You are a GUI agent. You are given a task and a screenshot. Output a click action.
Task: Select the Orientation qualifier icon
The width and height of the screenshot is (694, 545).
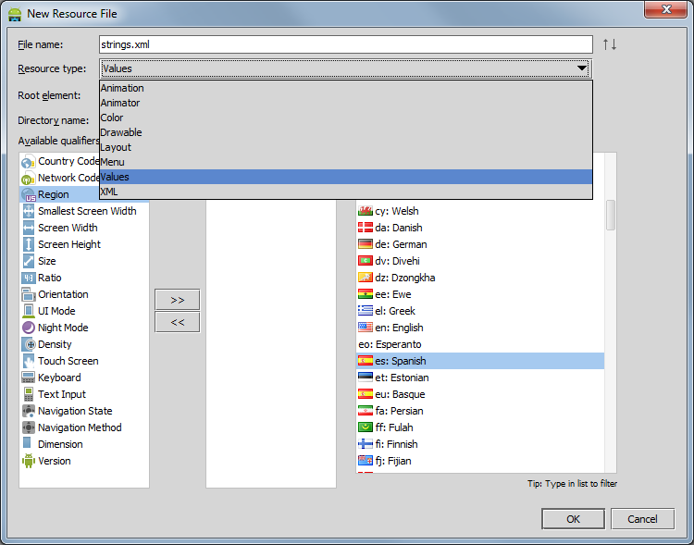coord(28,294)
